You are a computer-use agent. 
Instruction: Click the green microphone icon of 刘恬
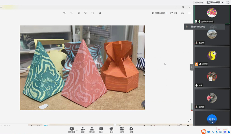pyautogui.click(x=199, y=21)
